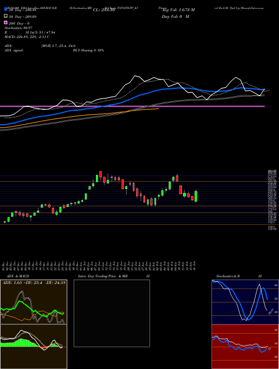The width and height of the screenshot is (279, 369).
Task: Select the '200 Day = 0' legend text
Action: click(x=19, y=23)
